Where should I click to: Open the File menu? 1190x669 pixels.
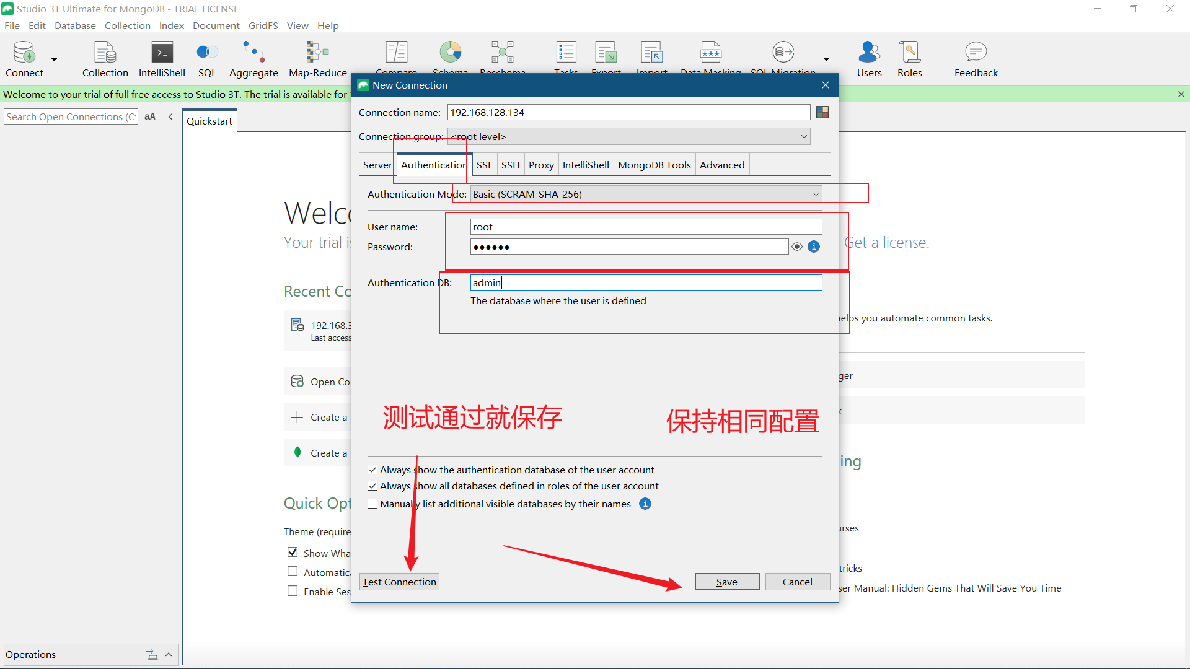click(12, 25)
